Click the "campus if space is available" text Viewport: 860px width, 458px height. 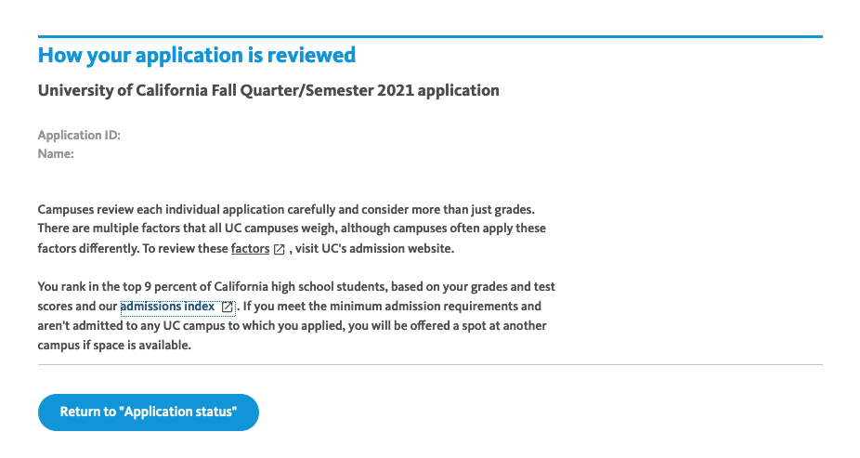tap(114, 346)
